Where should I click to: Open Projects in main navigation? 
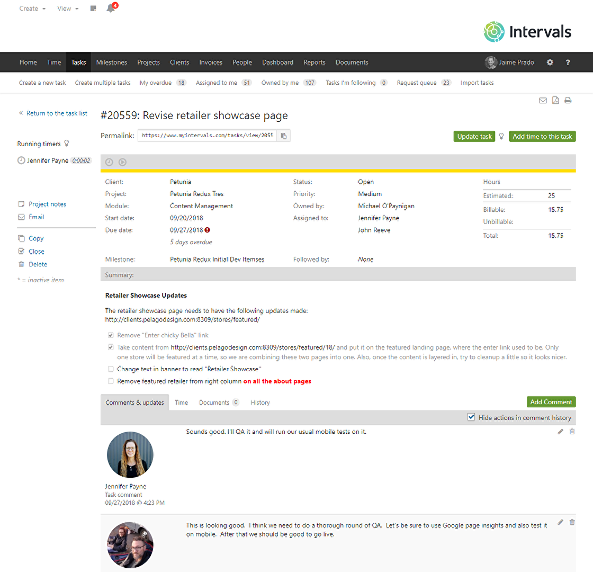[149, 62]
